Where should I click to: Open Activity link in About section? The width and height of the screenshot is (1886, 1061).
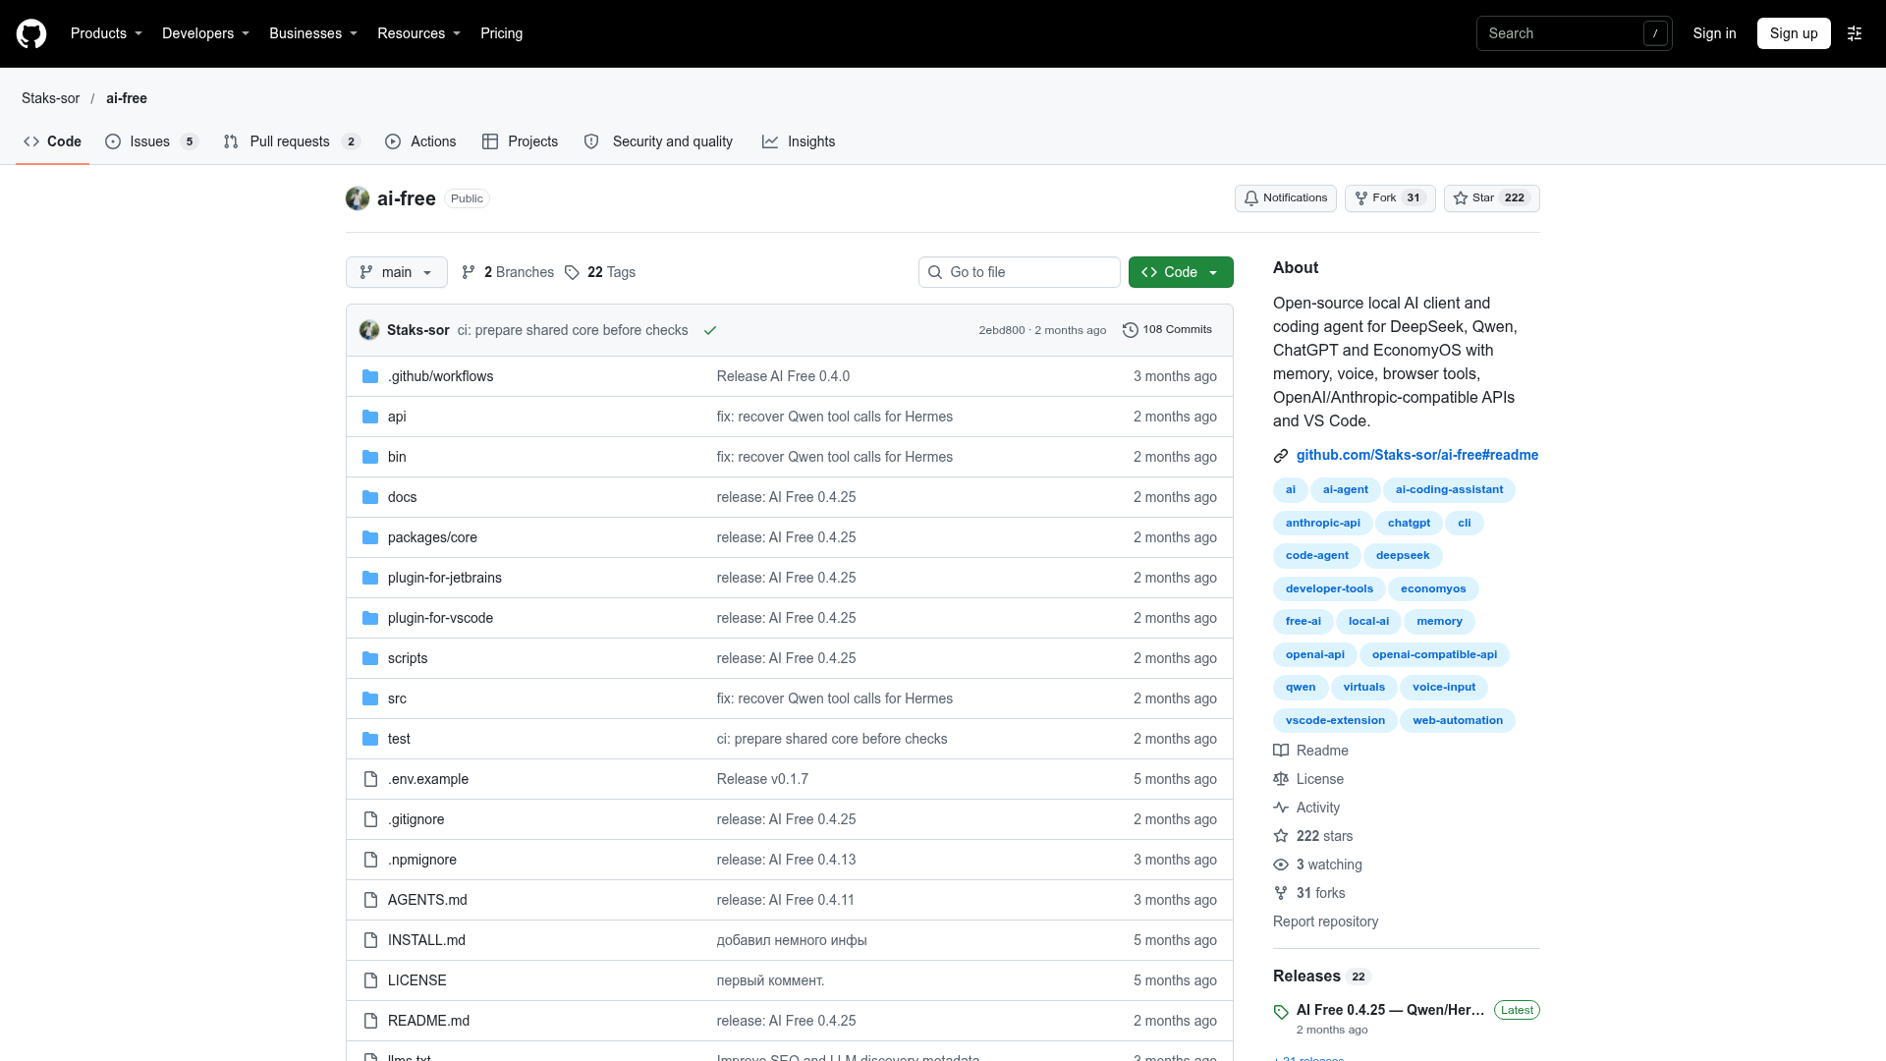(x=1306, y=808)
